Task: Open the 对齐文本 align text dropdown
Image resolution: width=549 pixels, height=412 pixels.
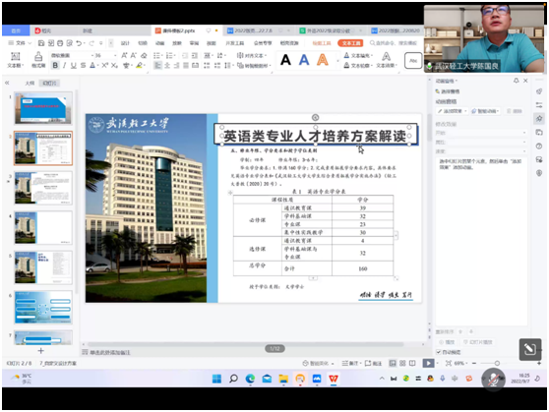Action: pos(252,55)
